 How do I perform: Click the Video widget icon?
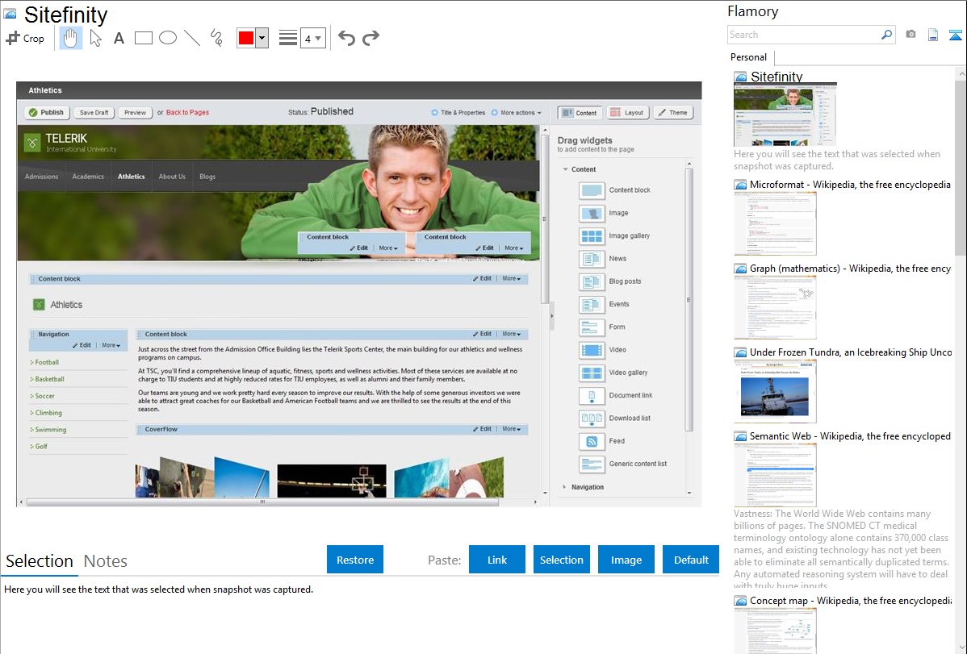592,349
